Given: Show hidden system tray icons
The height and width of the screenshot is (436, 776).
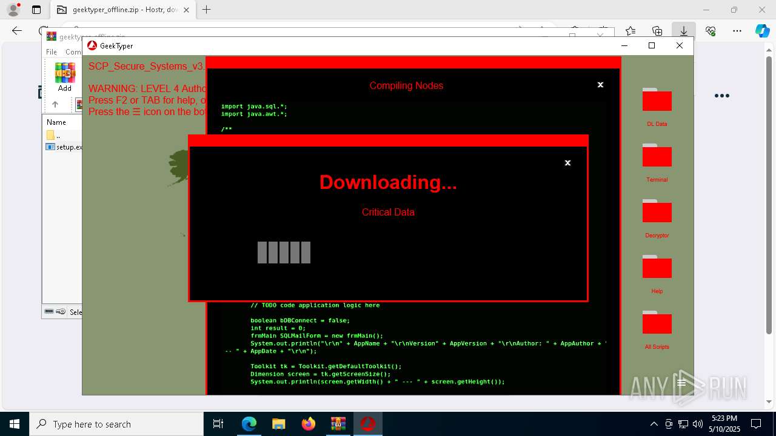Looking at the screenshot, I should coord(654,424).
